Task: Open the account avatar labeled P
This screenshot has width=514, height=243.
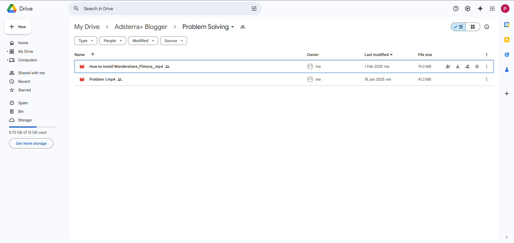Action: coord(505,9)
